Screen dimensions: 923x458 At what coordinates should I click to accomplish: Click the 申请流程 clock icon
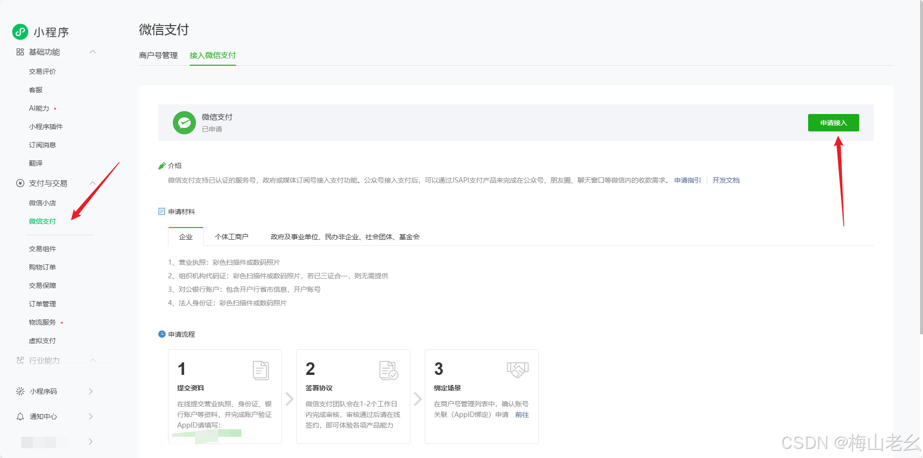[x=162, y=334]
